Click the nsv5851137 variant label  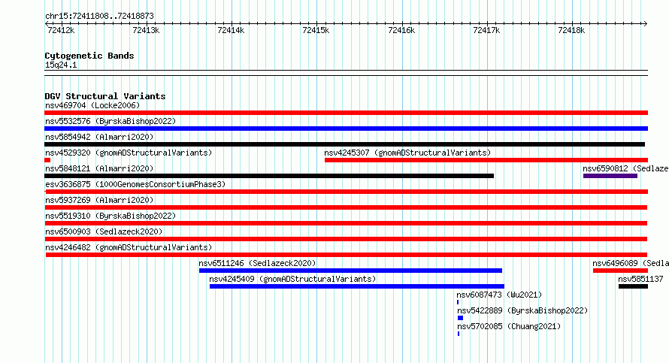coord(640,279)
